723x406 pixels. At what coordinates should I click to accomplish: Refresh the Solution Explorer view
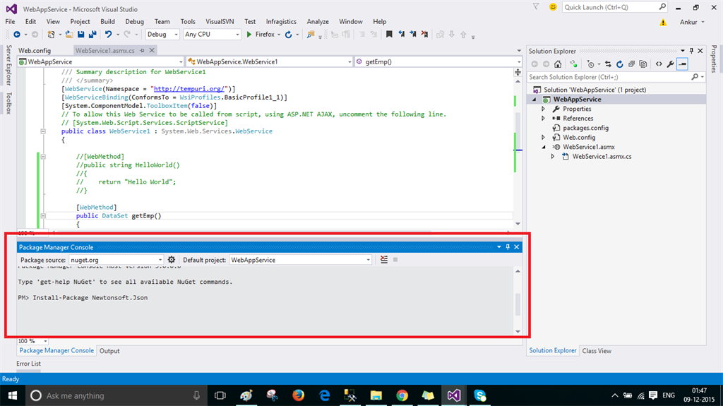(620, 64)
